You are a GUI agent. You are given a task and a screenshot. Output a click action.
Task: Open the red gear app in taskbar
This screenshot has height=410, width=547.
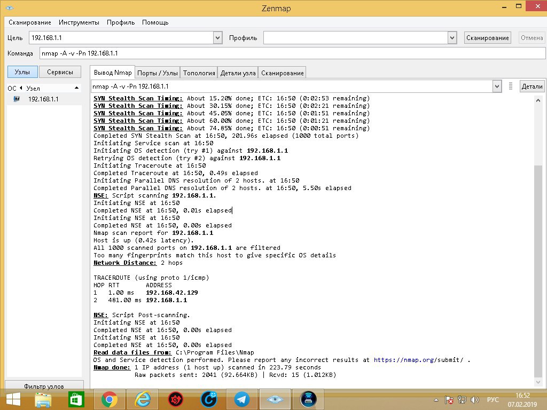(175, 399)
